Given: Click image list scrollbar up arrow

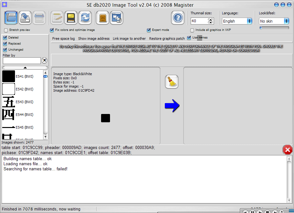Looking at the screenshot, I should point(45,73).
